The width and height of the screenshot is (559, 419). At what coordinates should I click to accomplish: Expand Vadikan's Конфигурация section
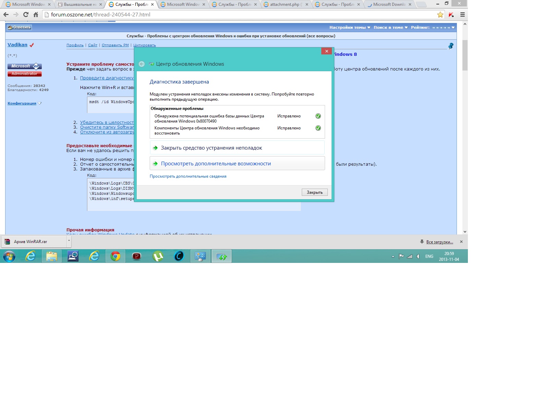pyautogui.click(x=24, y=103)
